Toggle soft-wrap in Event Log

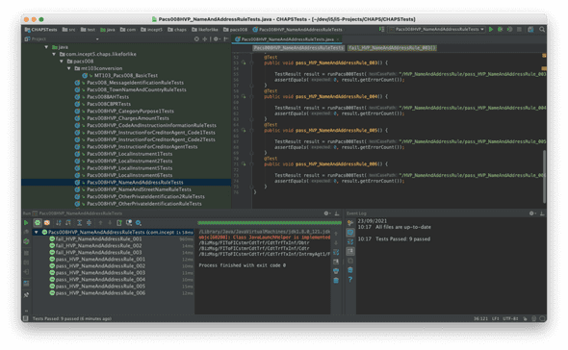pos(350,241)
